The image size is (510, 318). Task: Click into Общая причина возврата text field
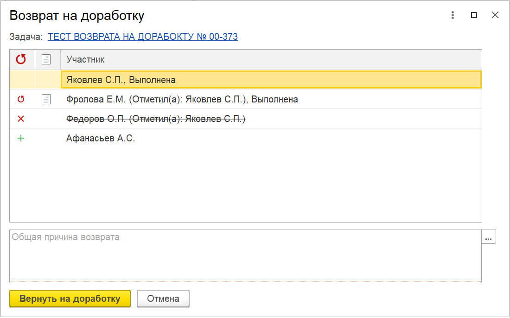click(x=245, y=255)
